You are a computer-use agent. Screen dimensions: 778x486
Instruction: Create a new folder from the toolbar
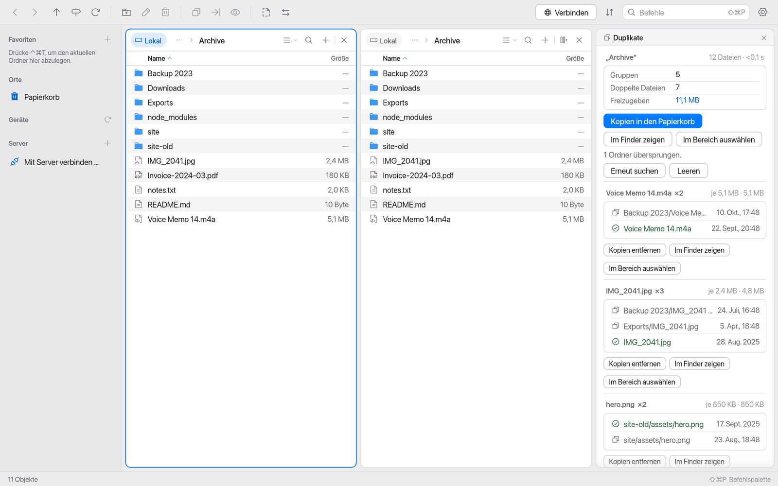(x=126, y=12)
